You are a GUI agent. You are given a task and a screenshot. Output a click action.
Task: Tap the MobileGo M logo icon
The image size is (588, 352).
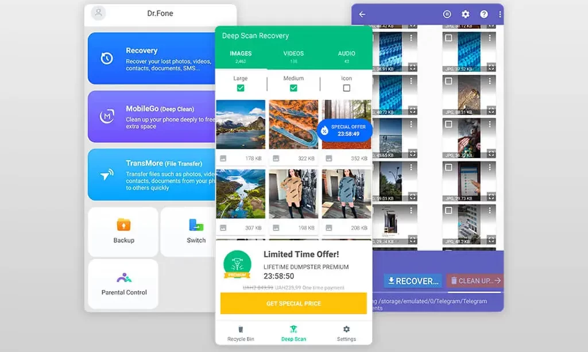click(x=107, y=116)
